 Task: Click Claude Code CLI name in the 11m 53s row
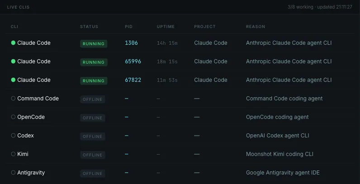pos(34,80)
